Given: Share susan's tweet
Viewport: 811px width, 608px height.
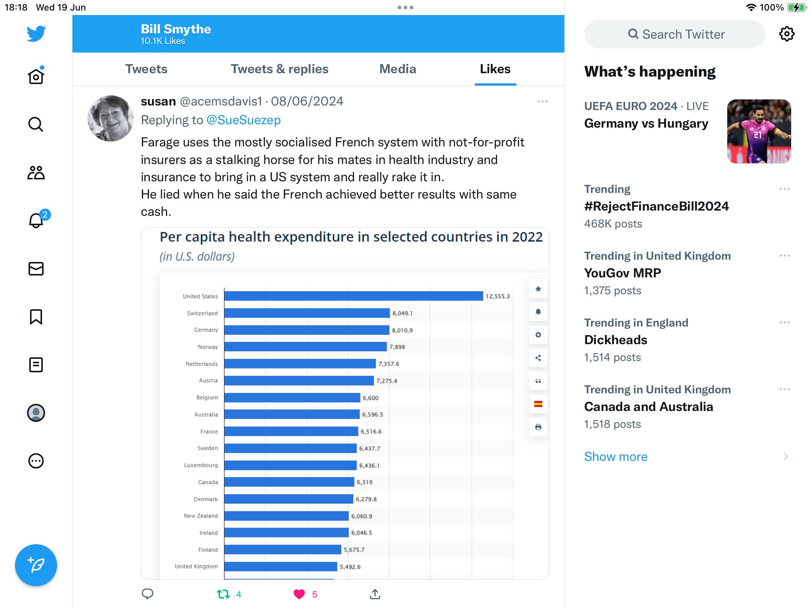Looking at the screenshot, I should pos(375,594).
